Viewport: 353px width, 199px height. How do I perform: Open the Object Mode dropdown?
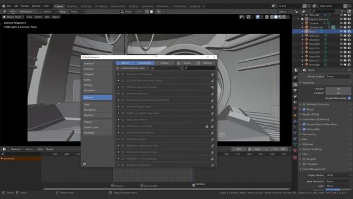[13, 17]
